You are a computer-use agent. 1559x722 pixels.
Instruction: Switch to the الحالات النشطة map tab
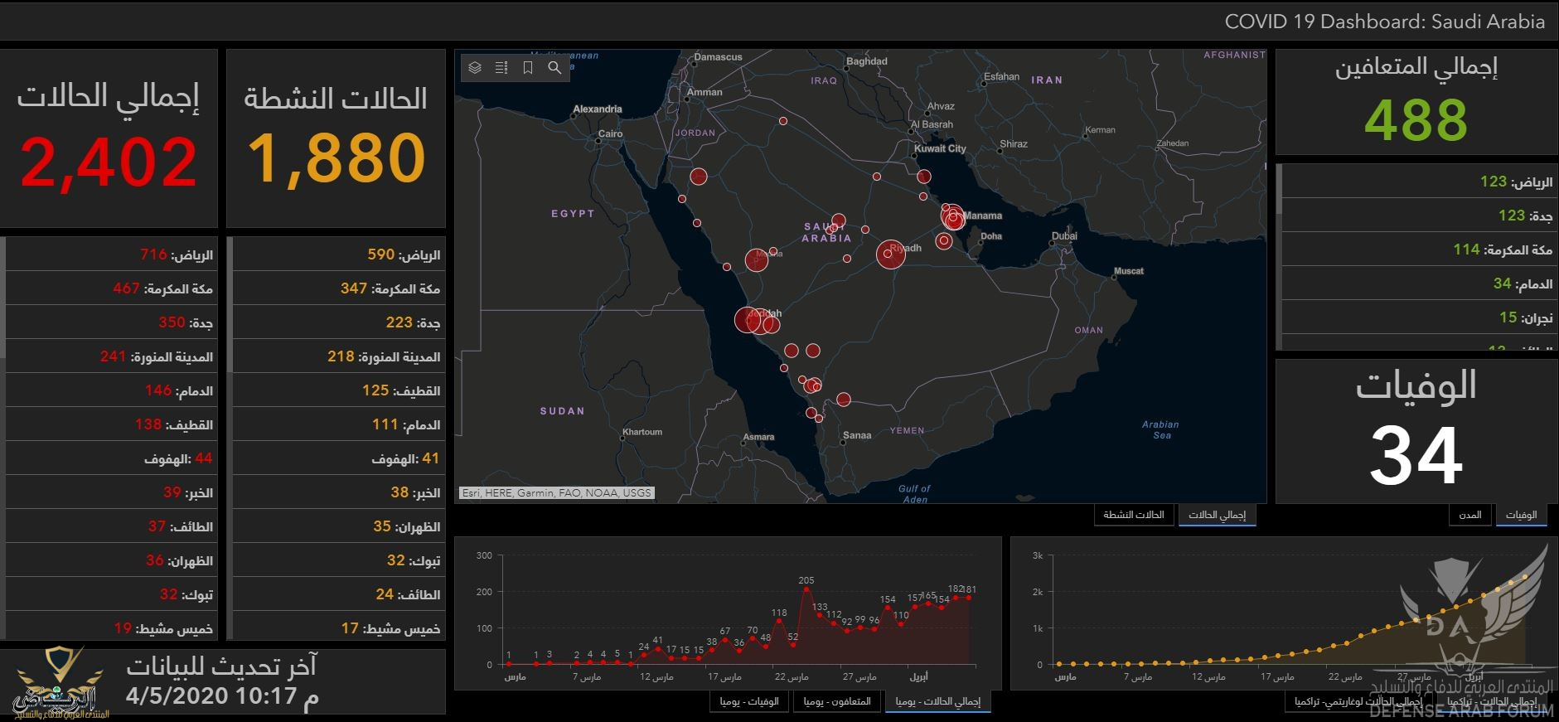(x=1134, y=515)
